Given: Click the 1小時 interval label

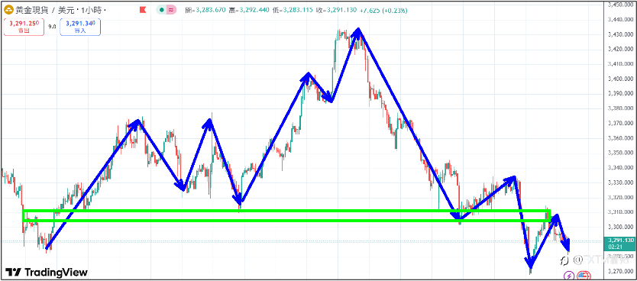Looking at the screenshot, I should (92, 10).
